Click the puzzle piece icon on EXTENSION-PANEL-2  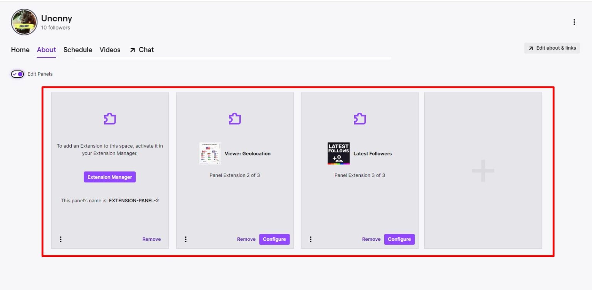(x=109, y=118)
